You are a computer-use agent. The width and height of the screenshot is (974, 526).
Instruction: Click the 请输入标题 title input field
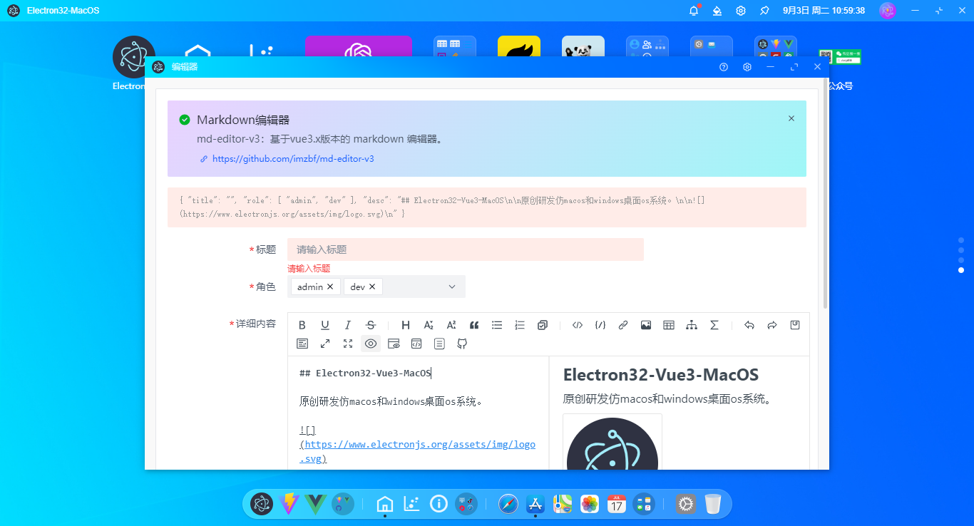click(463, 249)
